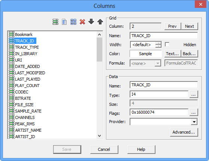Screen dimensions: 209x161
Task: Select the ARTIST_NAME column in list
Action: [28, 130]
